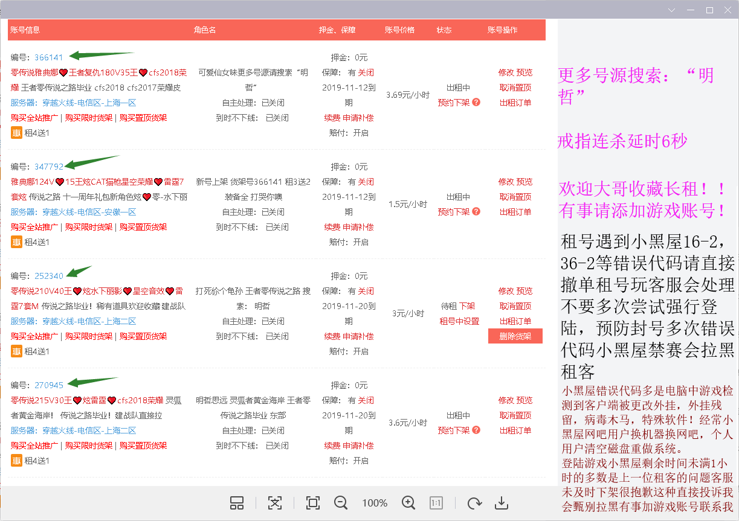The image size is (739, 521).
Task: Click 预览 for account 366141
Action: [x=524, y=72]
